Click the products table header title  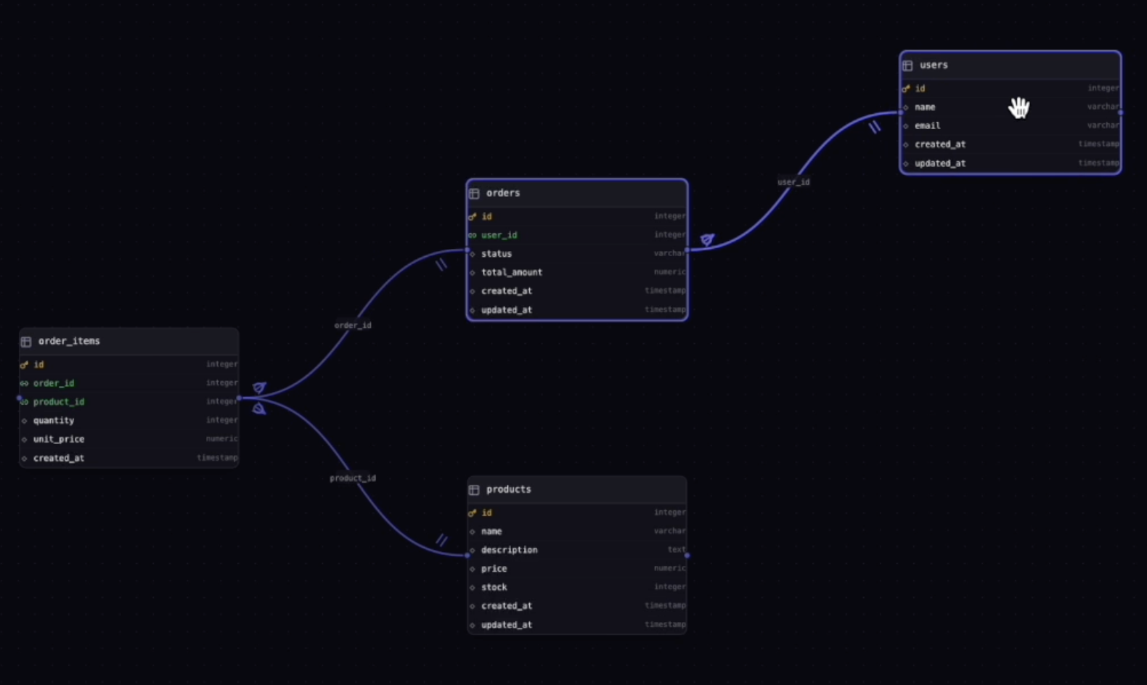(x=509, y=490)
